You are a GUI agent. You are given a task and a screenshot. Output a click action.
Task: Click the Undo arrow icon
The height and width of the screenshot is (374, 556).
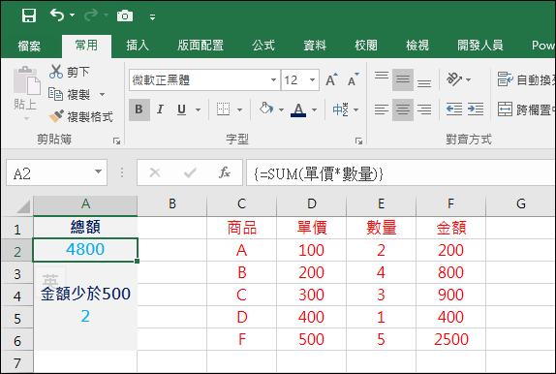pyautogui.click(x=57, y=15)
